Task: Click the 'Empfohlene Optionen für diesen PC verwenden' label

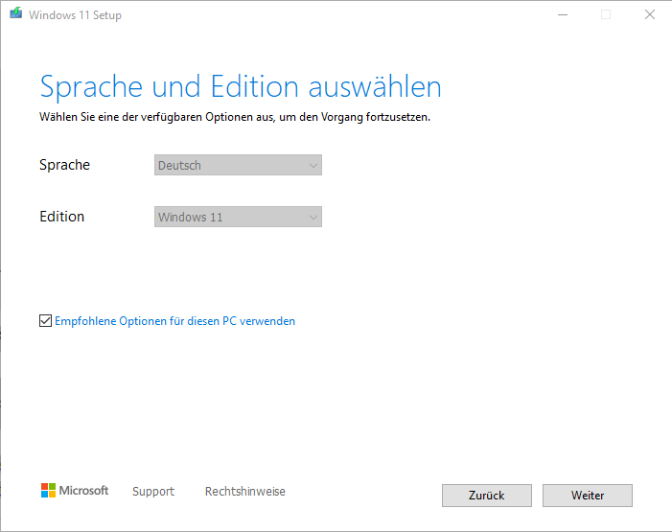Action: coord(175,321)
